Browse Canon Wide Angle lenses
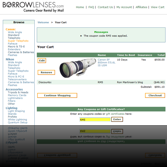The height and width of the screenshot is (167, 167). (x=15, y=32)
